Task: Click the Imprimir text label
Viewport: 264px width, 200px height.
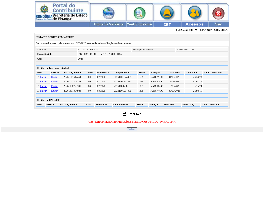Action: coord(135,114)
